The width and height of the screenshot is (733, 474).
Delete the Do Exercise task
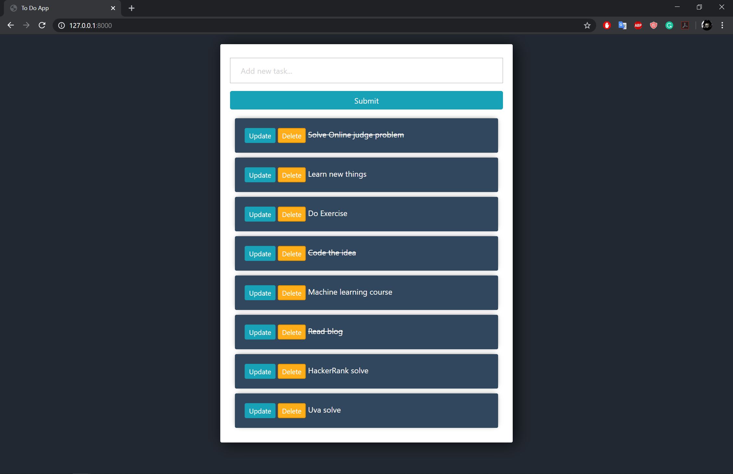tap(291, 214)
